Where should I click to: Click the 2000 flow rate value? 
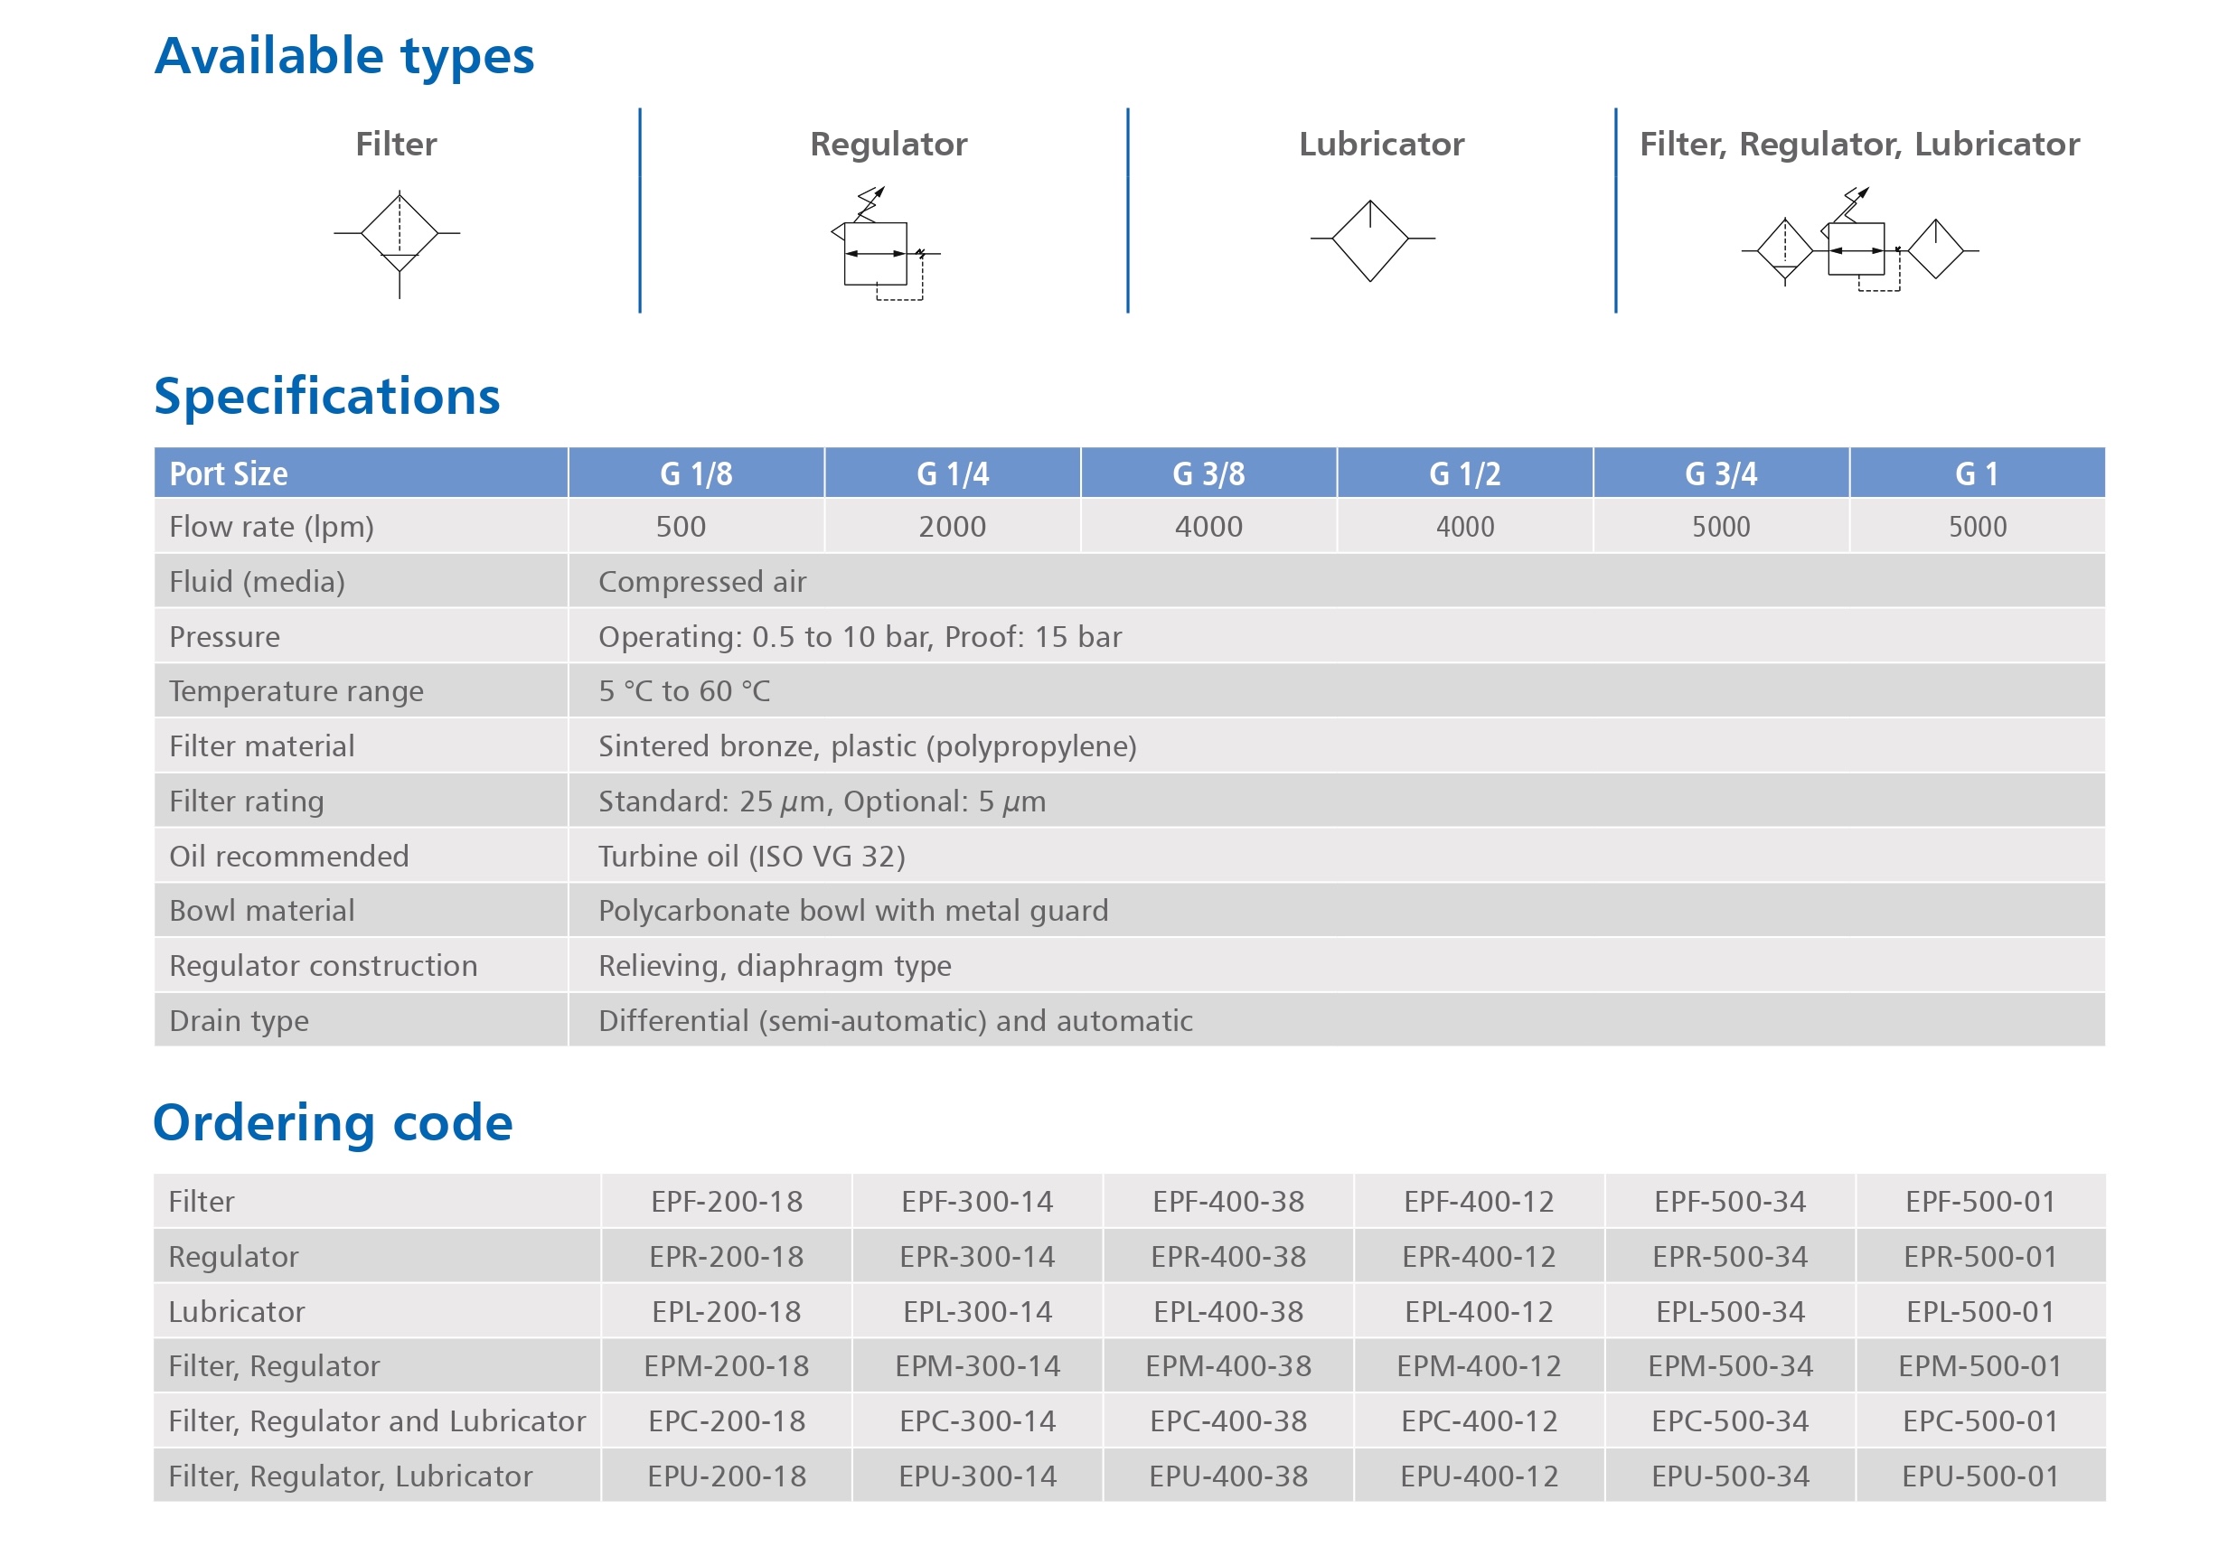pos(952,527)
